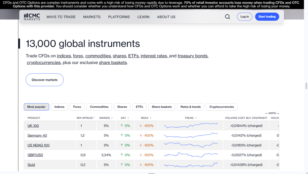Open the US NDAQ 100 product link

[38, 145]
